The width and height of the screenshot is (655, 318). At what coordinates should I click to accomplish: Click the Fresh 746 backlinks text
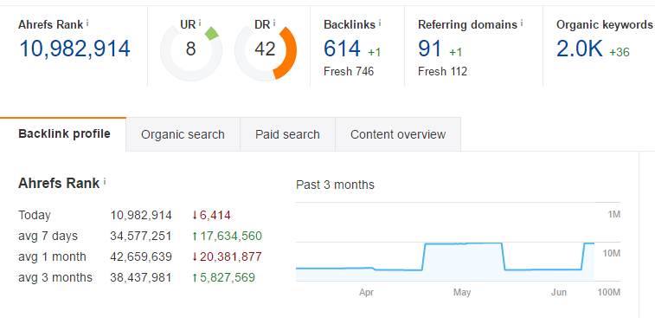(349, 72)
